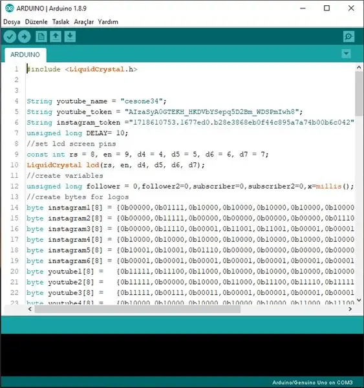Open the Yardım menu
Image resolution: width=364 pixels, height=388 pixels.
click(108, 22)
